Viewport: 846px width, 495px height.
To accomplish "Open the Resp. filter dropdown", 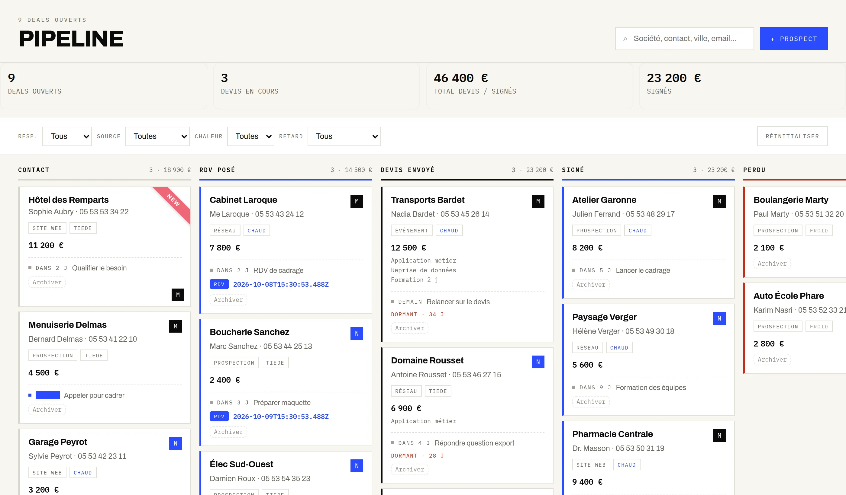I will (67, 136).
